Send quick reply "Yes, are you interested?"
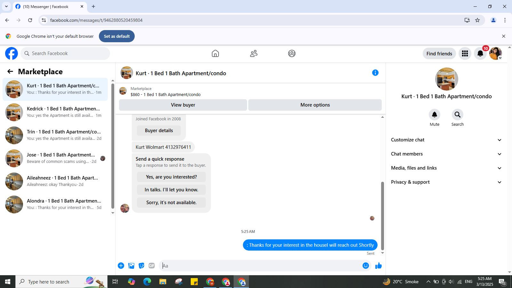Image resolution: width=512 pixels, height=288 pixels. click(171, 177)
